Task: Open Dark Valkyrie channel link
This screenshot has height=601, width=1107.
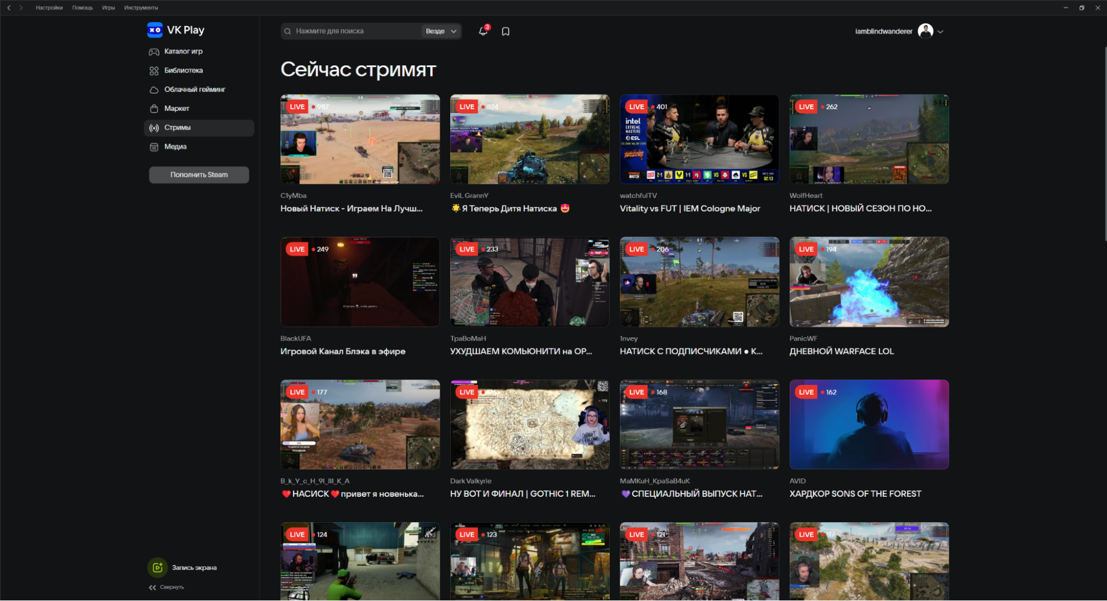Action: pos(471,481)
